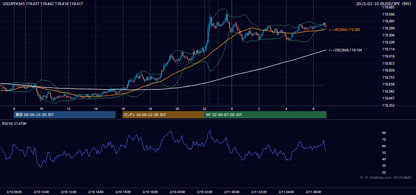Viewport: 416px width, 195px height.
Task: Click hour tick 10 under price chart
Action: pyautogui.click(x=41, y=108)
